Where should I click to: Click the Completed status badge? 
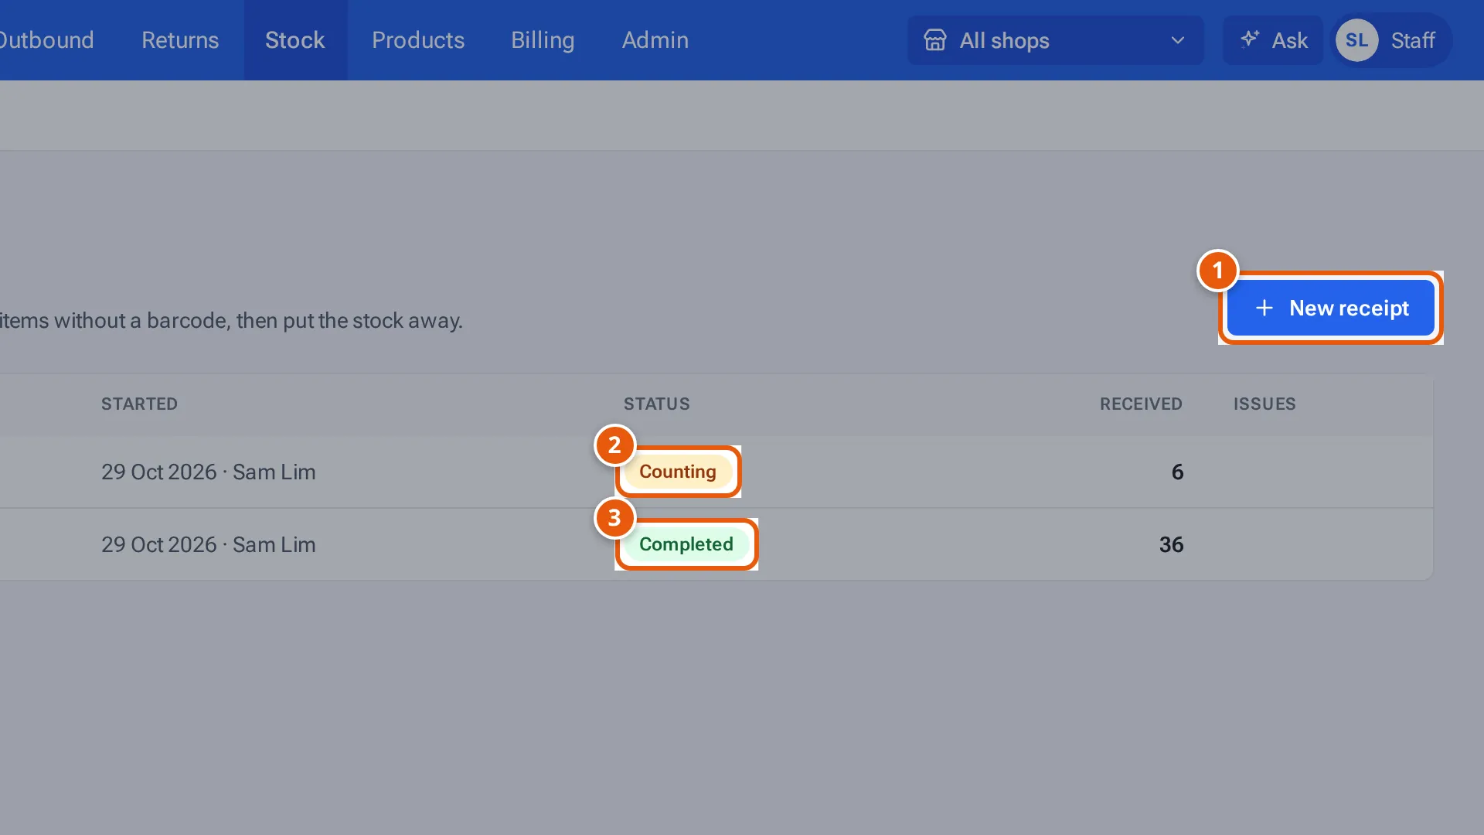(686, 544)
